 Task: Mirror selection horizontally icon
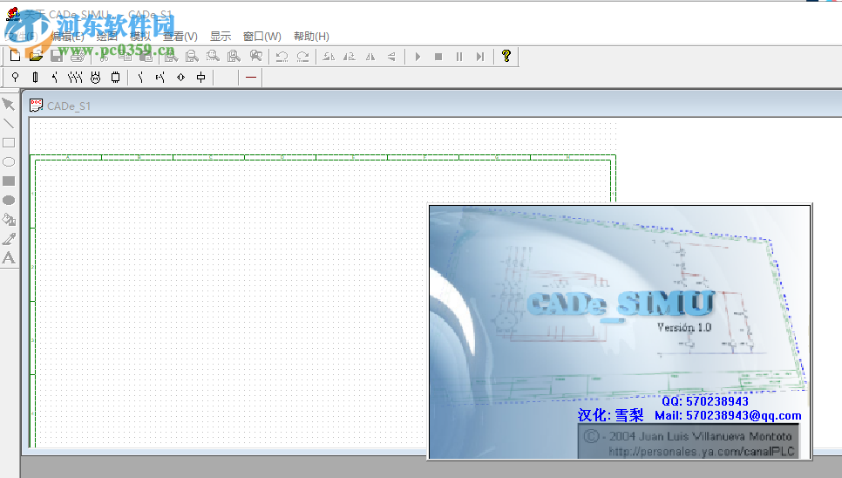pyautogui.click(x=370, y=57)
